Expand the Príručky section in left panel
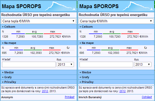This screenshot has height=101, width=155. [x=39, y=82]
